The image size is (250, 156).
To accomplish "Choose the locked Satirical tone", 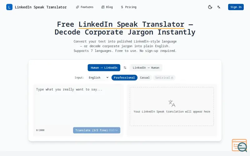I will click(164, 77).
